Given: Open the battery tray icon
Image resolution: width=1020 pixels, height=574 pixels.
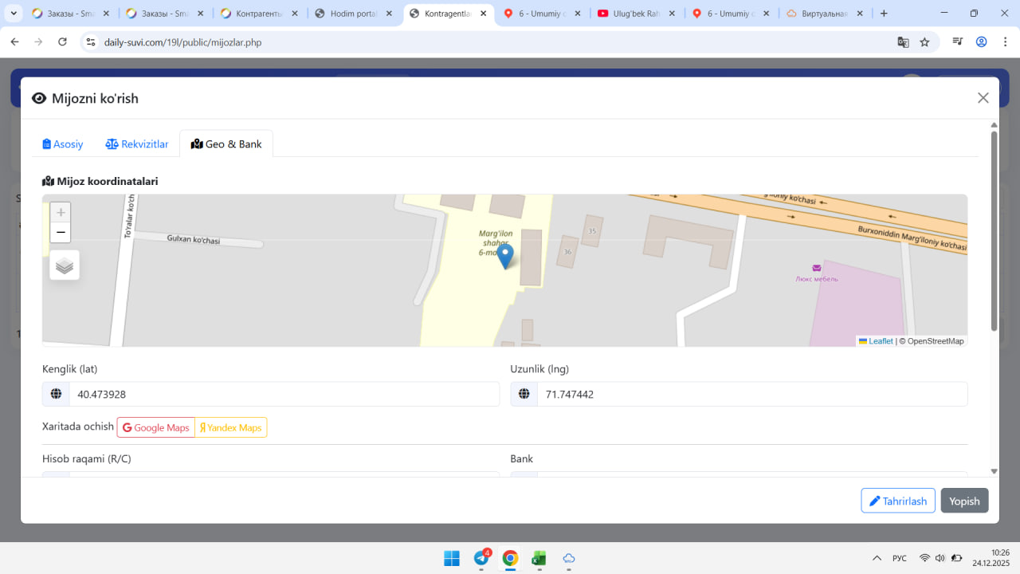Looking at the screenshot, I should pyautogui.click(x=956, y=558).
